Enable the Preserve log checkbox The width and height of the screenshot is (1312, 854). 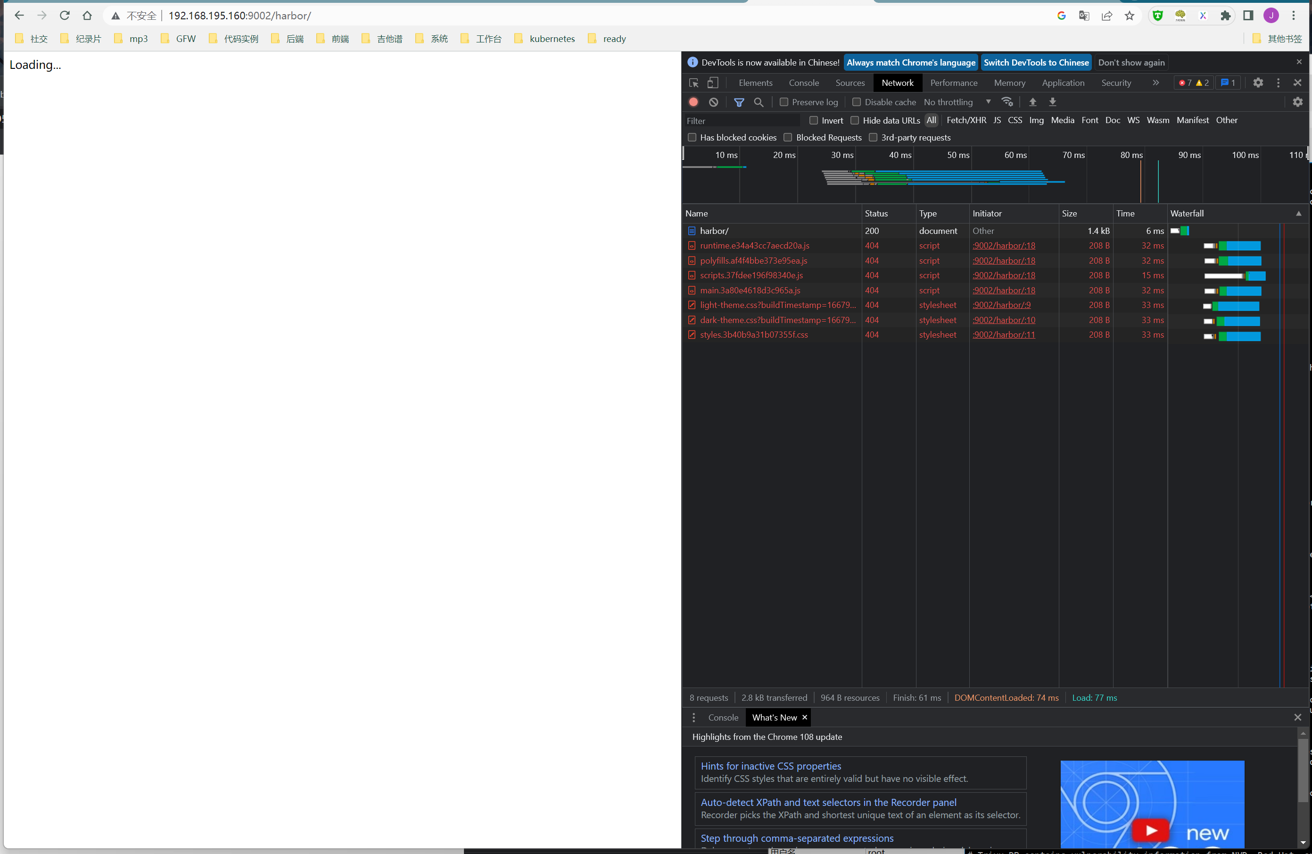click(784, 102)
